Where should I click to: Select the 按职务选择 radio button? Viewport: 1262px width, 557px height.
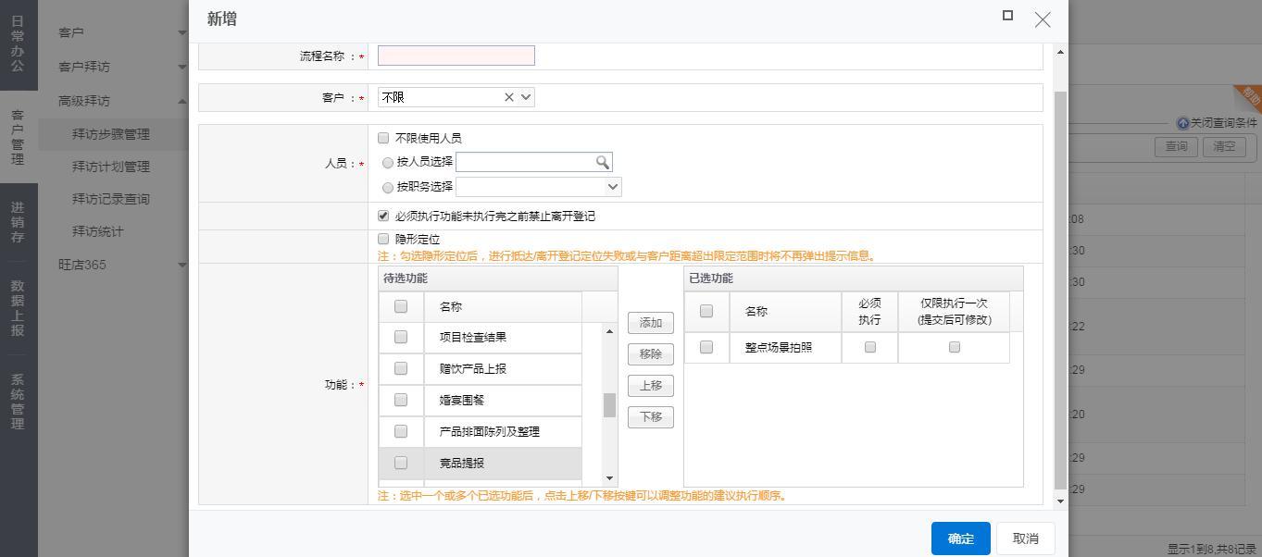388,187
